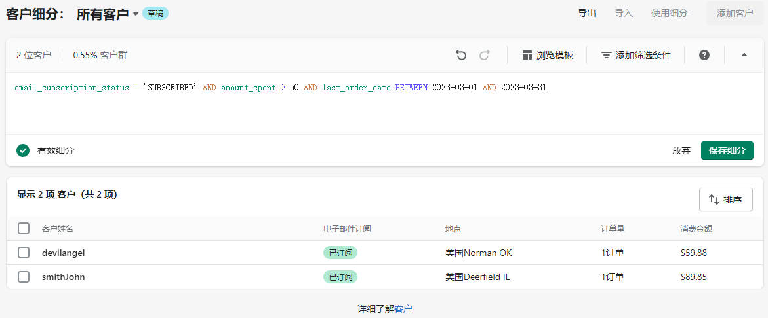Save the segment with 保存细分

click(x=727, y=150)
